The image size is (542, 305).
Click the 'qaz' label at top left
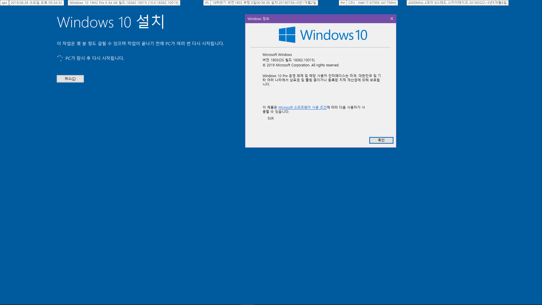click(x=5, y=3)
